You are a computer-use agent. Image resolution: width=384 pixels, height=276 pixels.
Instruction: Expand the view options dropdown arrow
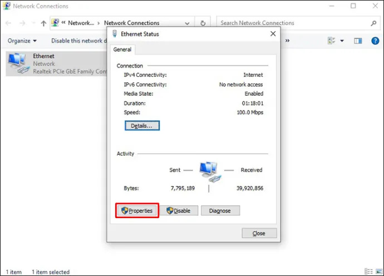342,41
